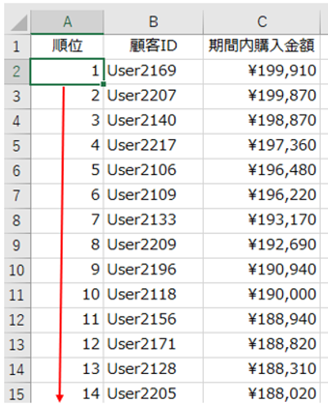Click the select-all triangle corner icon
This screenshot has width=328, height=410.
pos(19,23)
